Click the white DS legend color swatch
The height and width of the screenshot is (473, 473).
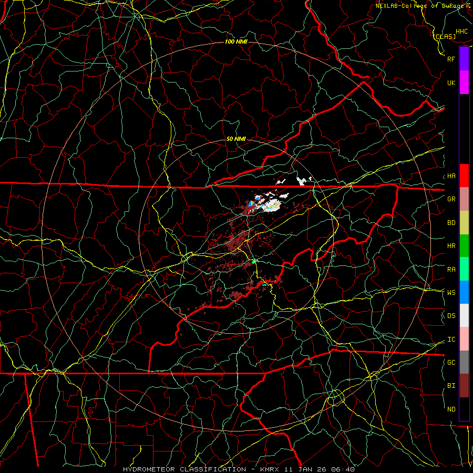[464, 315]
